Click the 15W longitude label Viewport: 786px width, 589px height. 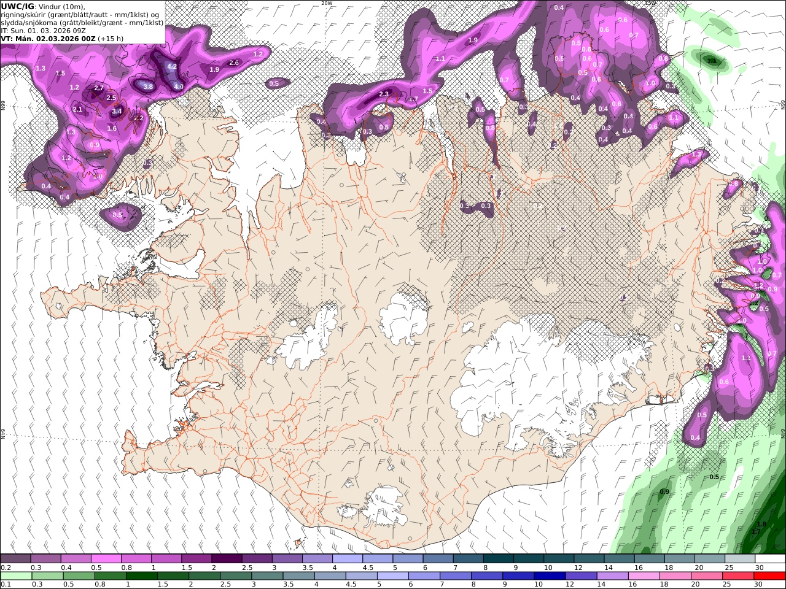pos(650,3)
